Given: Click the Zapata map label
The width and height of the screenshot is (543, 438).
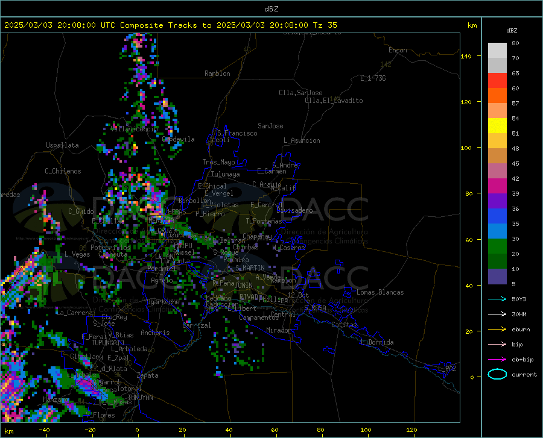Looking at the screenshot, I should 148,375.
